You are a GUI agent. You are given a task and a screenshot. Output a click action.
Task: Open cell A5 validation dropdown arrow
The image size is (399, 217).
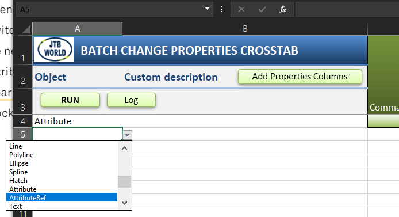(x=127, y=135)
